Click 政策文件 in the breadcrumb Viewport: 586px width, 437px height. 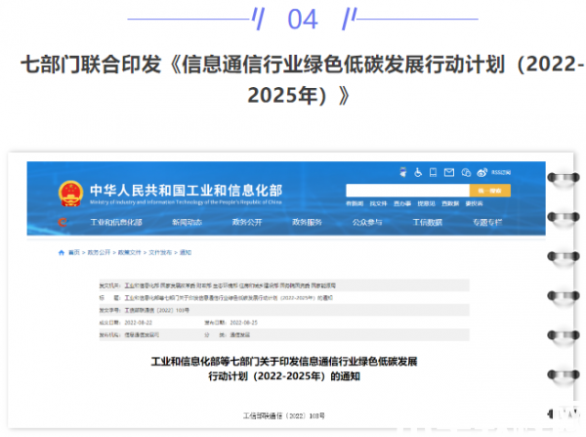[130, 252]
